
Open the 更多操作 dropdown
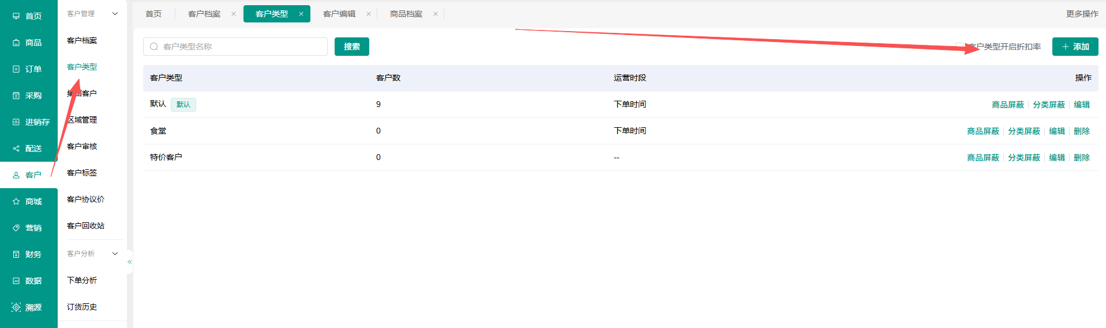tap(1082, 14)
